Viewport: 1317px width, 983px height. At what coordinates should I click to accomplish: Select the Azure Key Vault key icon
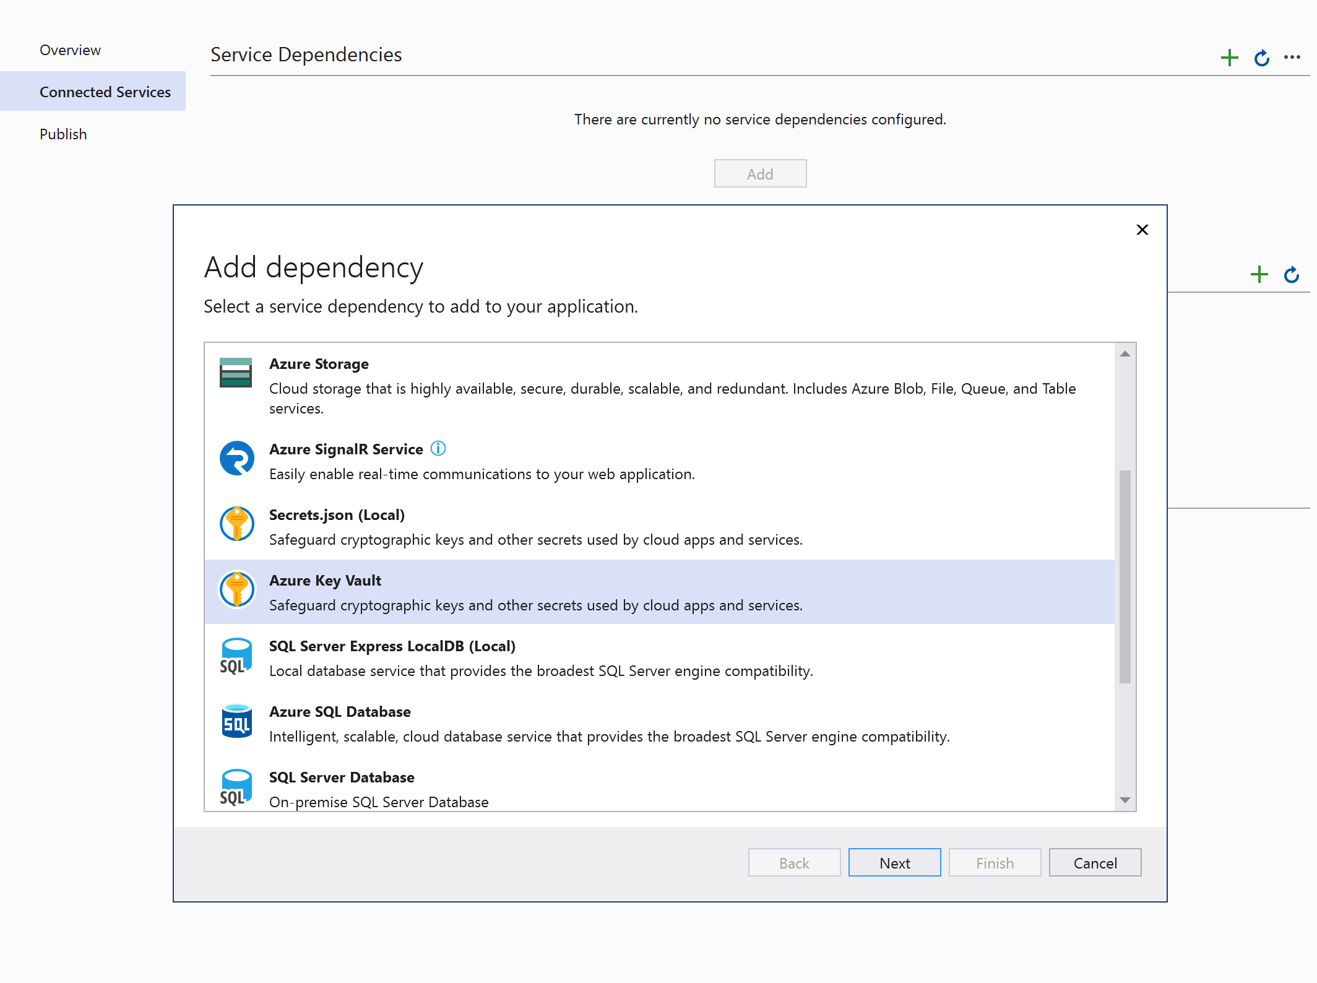238,592
